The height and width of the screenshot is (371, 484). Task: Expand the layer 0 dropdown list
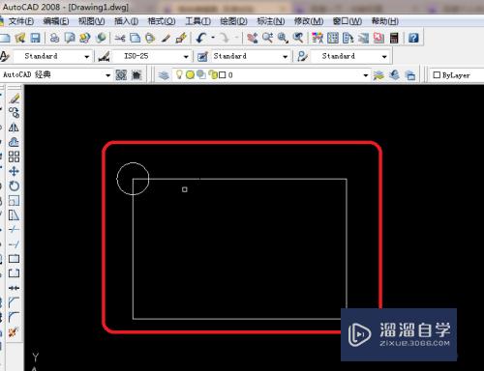tap(366, 75)
